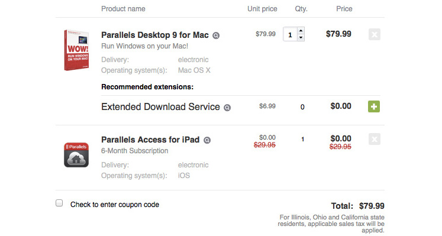Click the quantity field showing 1
The image size is (442, 236).
tap(290, 34)
